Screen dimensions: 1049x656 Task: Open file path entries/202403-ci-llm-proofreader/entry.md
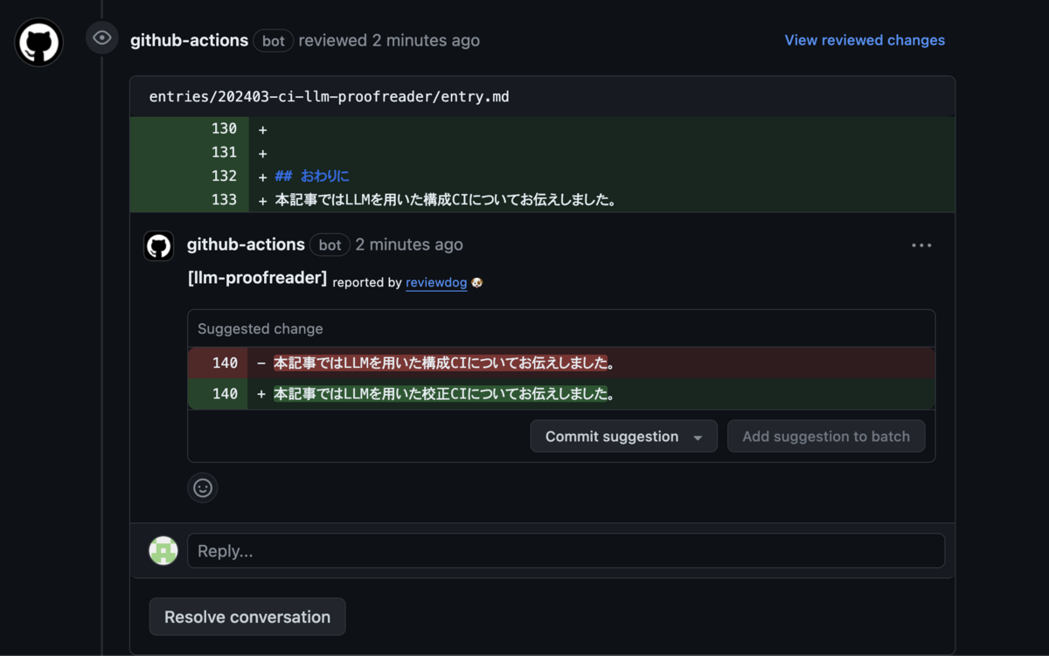pyautogui.click(x=329, y=96)
